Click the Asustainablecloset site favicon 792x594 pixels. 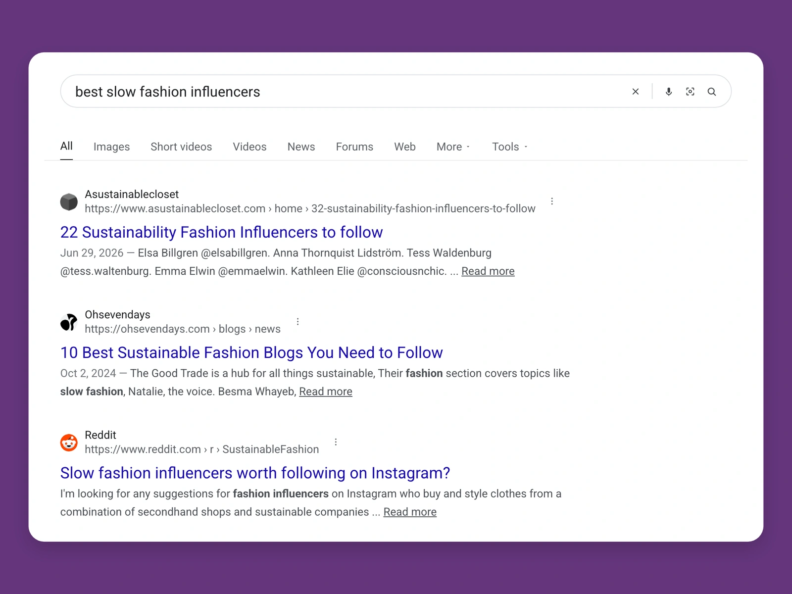tap(69, 201)
